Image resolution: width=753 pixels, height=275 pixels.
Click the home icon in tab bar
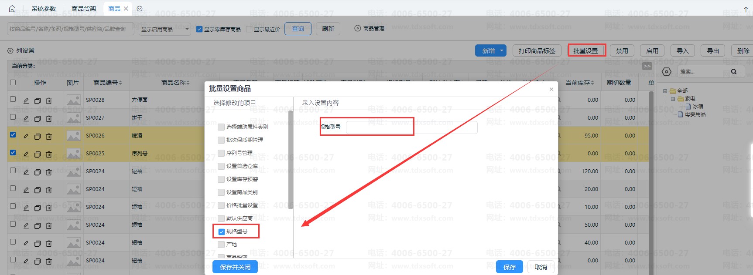pyautogui.click(x=12, y=9)
